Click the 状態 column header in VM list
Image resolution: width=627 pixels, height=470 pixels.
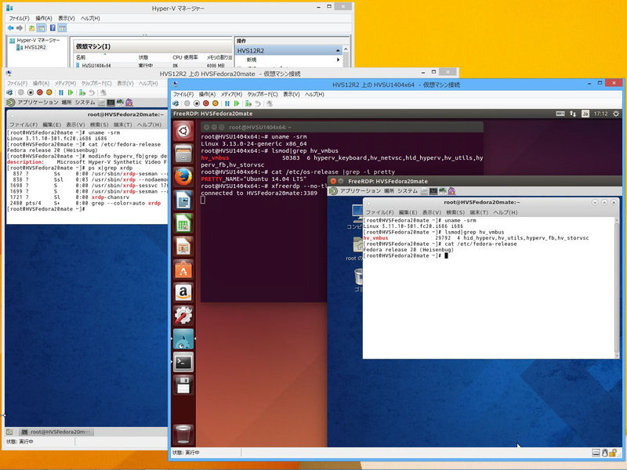point(143,57)
